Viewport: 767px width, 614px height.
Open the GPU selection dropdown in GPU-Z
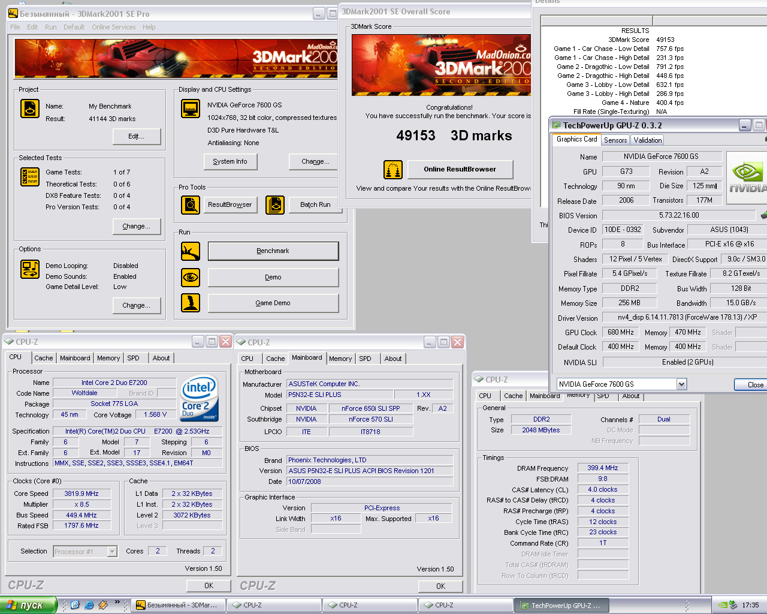(681, 384)
